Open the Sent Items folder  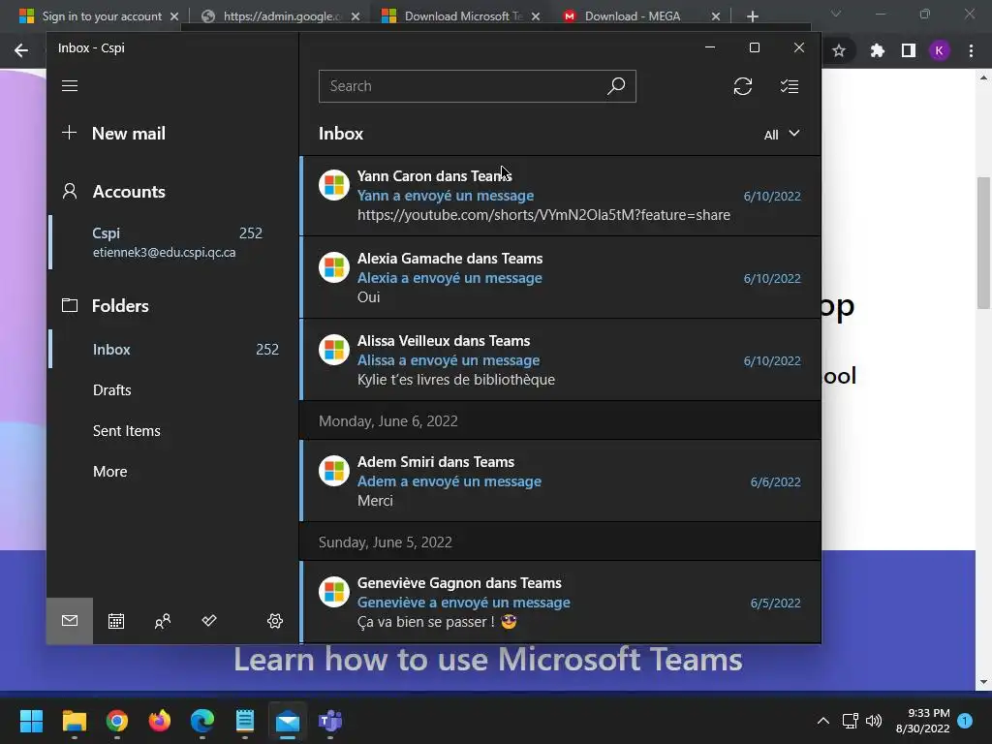127,431
